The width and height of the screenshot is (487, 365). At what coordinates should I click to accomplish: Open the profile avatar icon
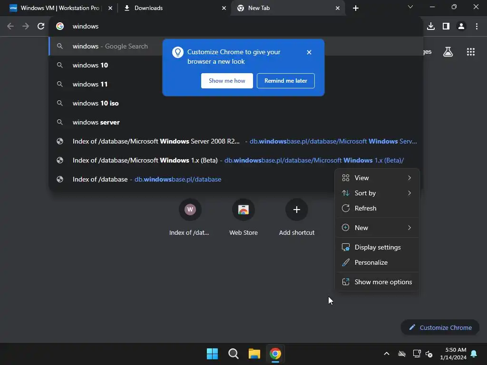coord(461,26)
